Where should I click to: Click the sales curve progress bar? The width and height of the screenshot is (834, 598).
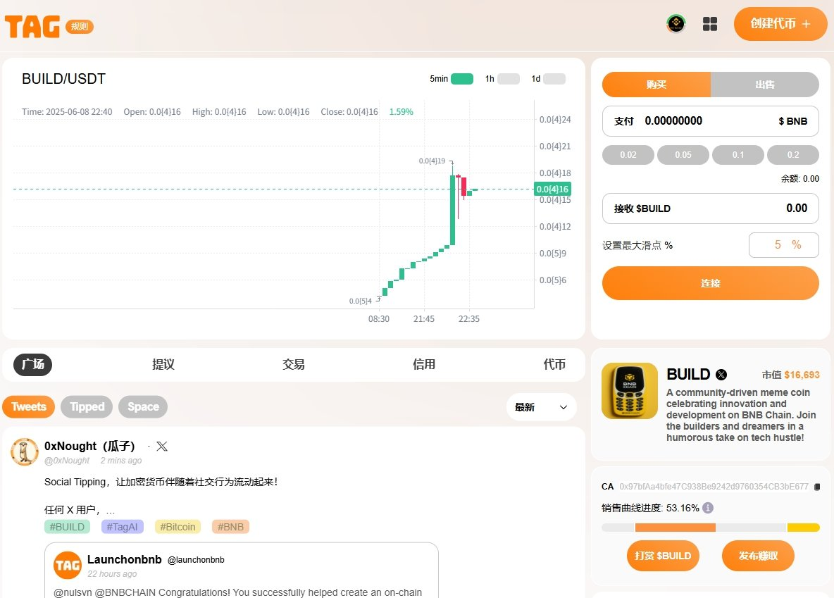[x=711, y=528]
